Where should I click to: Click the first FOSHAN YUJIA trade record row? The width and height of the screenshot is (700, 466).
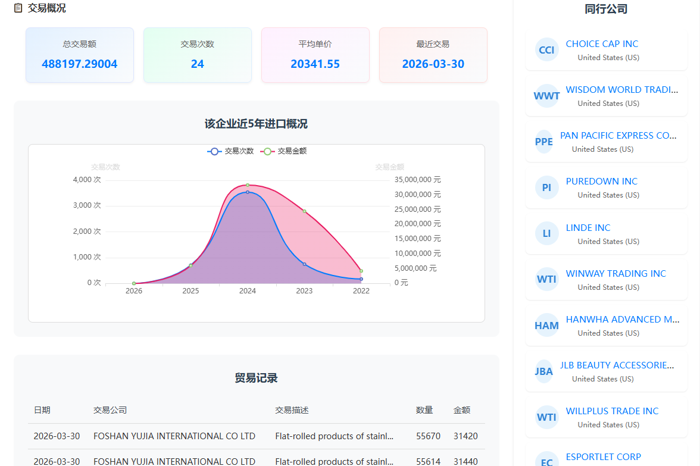[256, 436]
